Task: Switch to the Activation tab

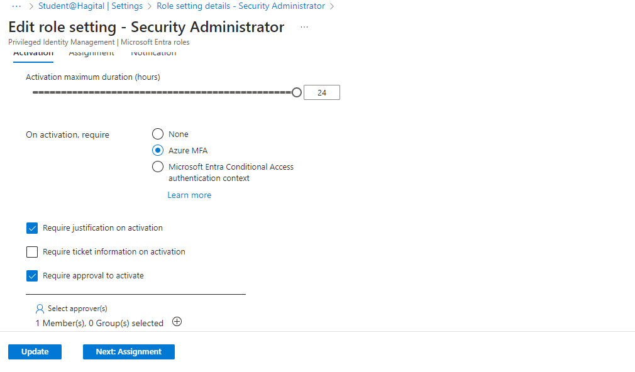Action: [x=33, y=53]
